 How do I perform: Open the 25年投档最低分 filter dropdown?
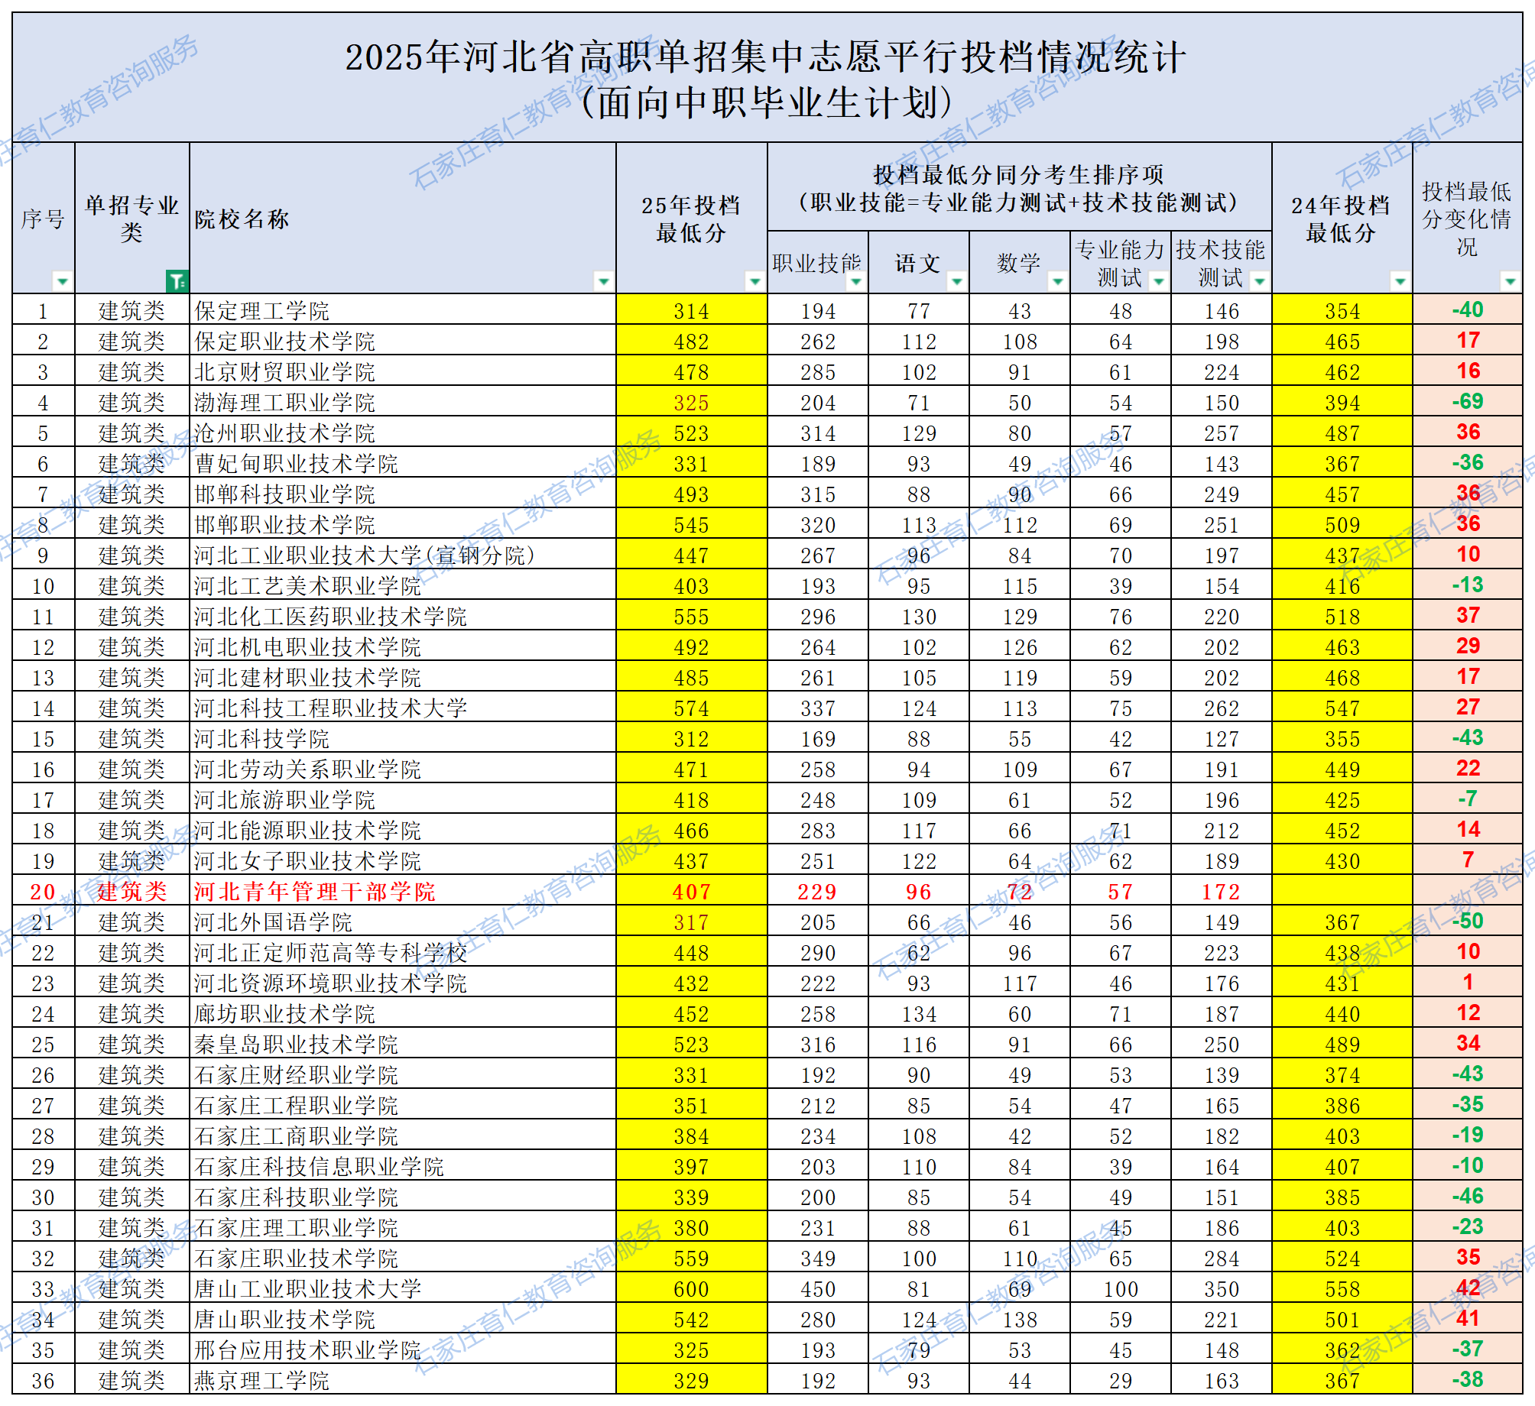tap(754, 281)
